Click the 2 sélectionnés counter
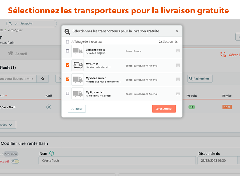The width and height of the screenshot is (240, 176). [x=168, y=42]
